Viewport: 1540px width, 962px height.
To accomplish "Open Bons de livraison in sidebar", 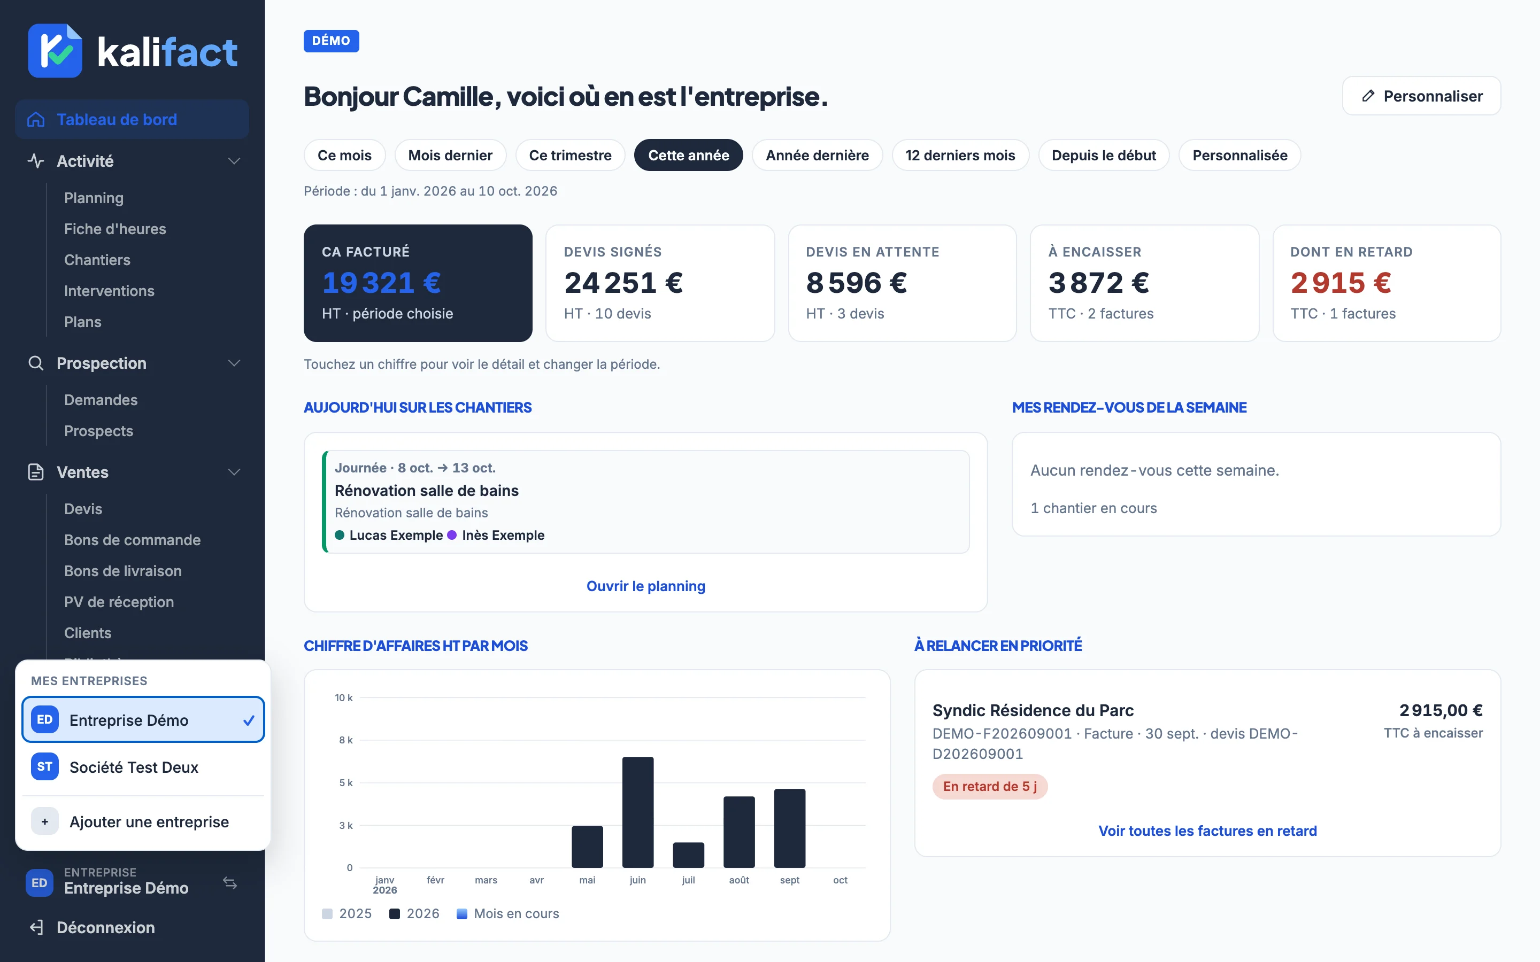I will pyautogui.click(x=123, y=571).
